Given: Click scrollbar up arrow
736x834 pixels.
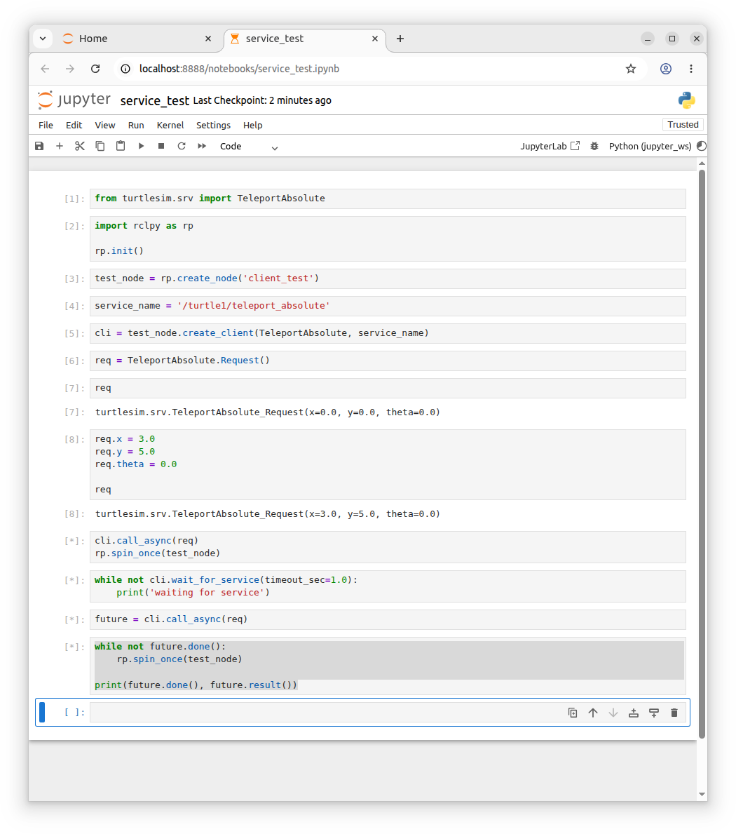Looking at the screenshot, I should [x=702, y=163].
